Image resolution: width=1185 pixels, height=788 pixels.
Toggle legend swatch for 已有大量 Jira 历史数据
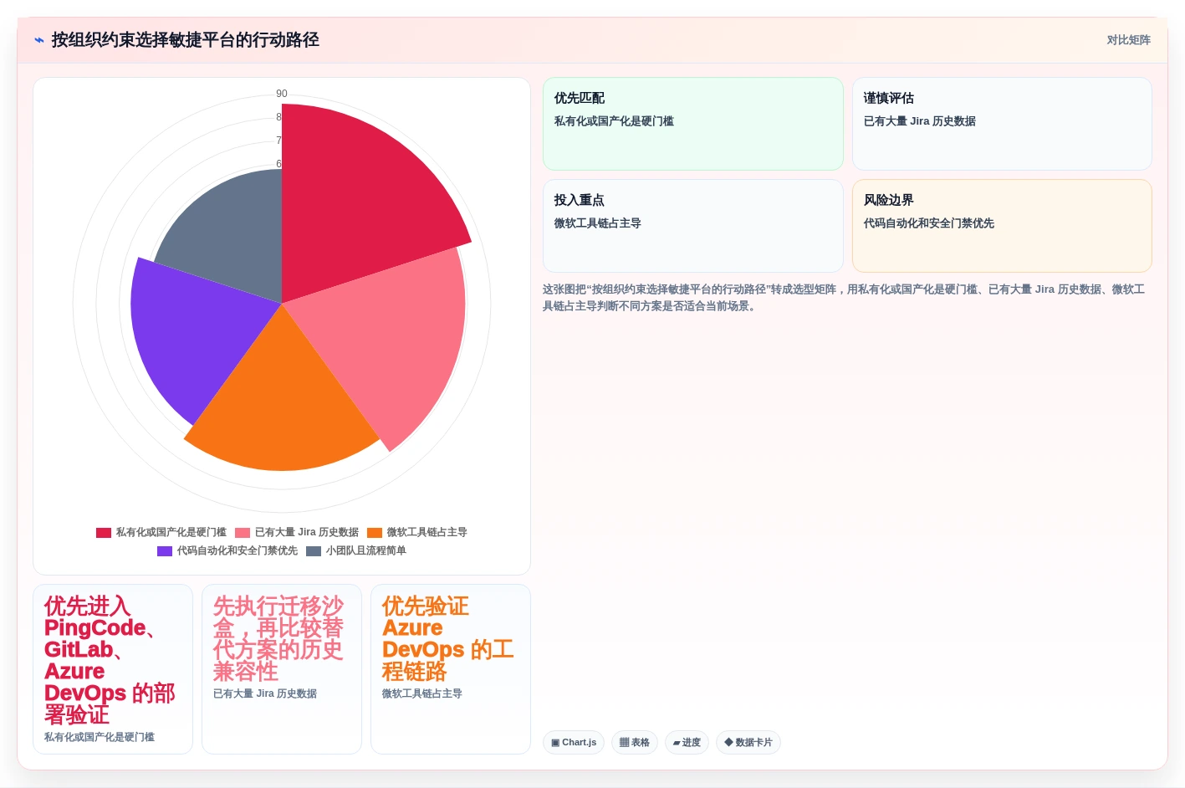coord(243,532)
